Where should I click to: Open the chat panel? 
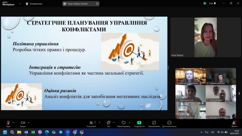click(109, 124)
